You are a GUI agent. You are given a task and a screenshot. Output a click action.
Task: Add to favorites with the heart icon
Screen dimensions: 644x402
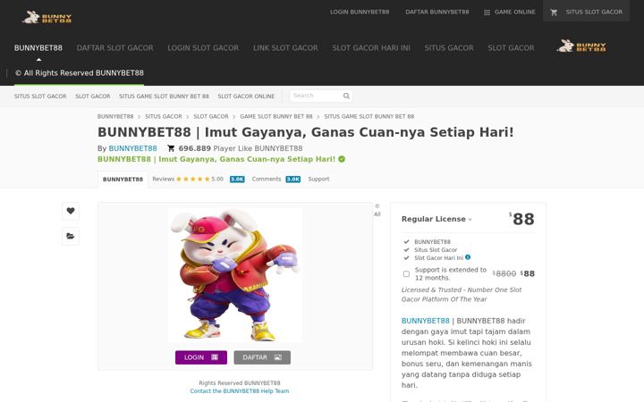click(x=71, y=211)
